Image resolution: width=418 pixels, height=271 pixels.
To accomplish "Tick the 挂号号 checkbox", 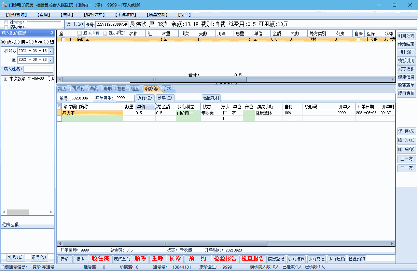I will click(6, 22).
